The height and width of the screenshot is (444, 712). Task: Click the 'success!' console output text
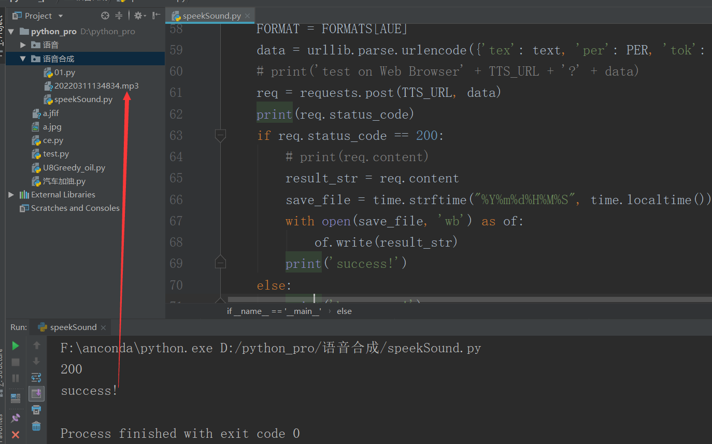pyautogui.click(x=90, y=391)
